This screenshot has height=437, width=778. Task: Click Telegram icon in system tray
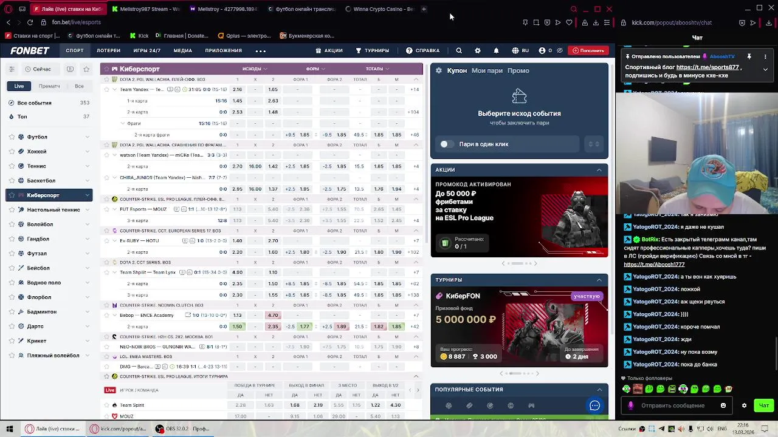click(x=661, y=429)
